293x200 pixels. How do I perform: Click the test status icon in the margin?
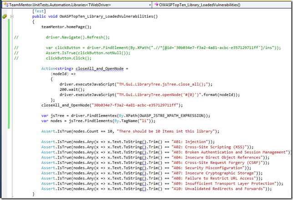point(5,16)
